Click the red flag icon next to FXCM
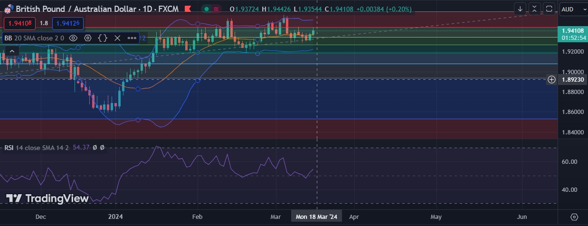The image size is (588, 226). tap(189, 9)
